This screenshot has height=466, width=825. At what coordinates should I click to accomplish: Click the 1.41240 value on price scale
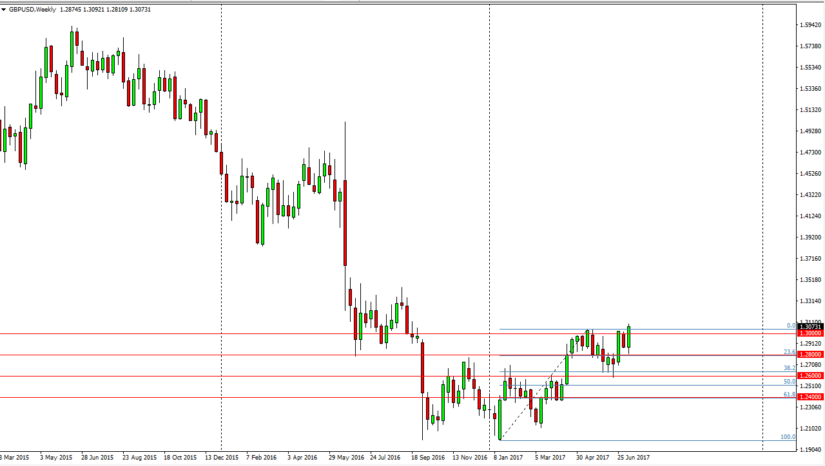tap(810, 216)
